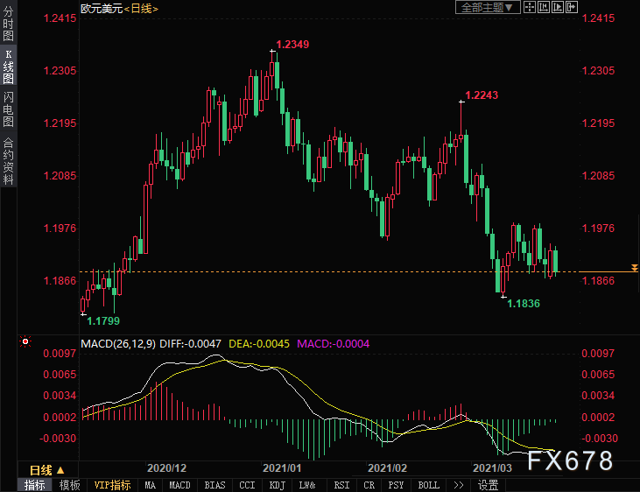Select the 模板 tab at the bottom

point(70,485)
